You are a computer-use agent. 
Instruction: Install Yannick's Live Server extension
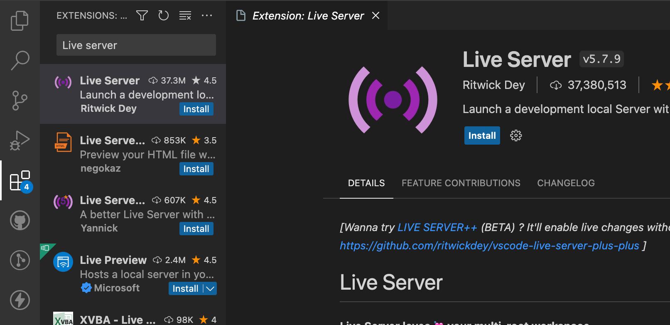[x=196, y=229]
